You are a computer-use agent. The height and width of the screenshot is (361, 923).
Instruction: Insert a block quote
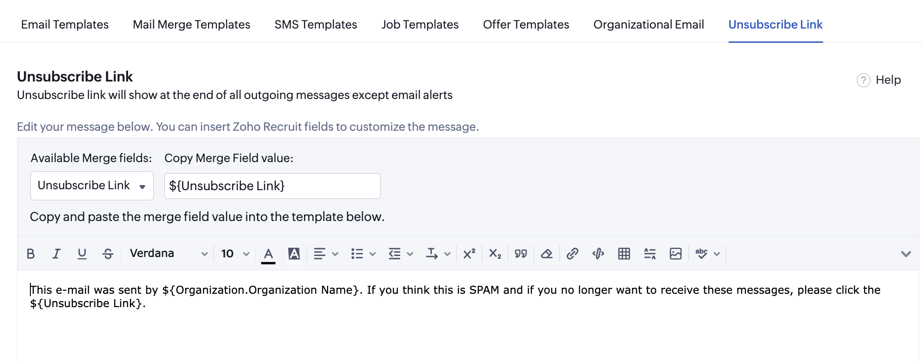(x=521, y=254)
